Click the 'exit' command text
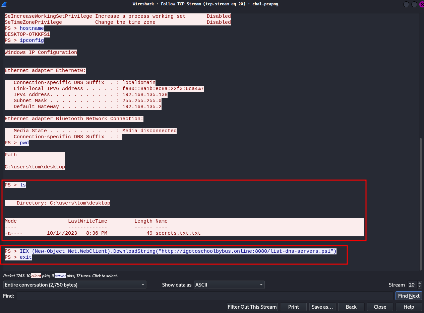This screenshot has width=424, height=313. (x=26, y=257)
